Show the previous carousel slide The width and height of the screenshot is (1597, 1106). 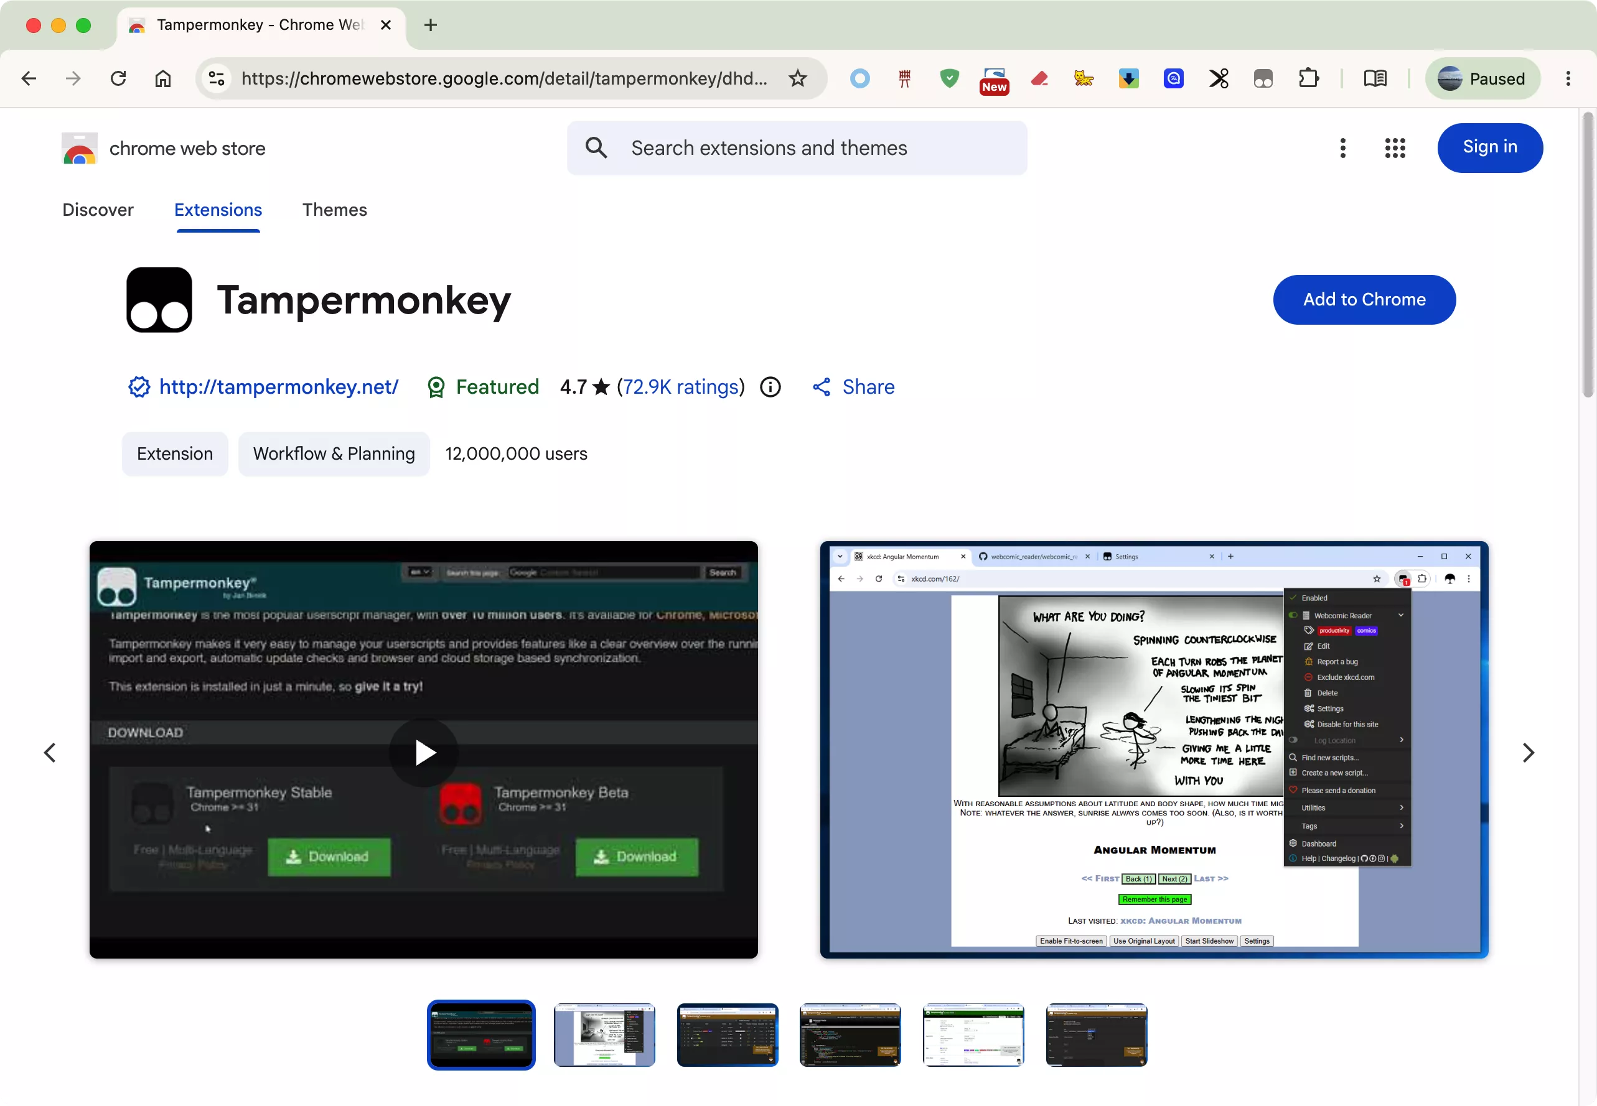(x=50, y=753)
